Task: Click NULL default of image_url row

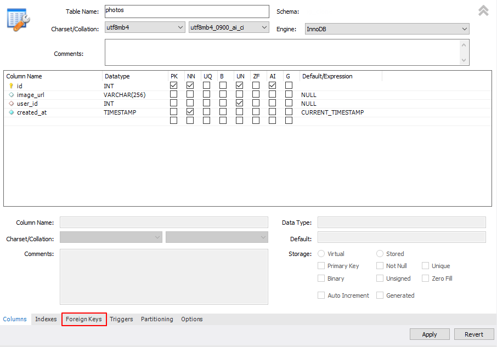Action: (309, 95)
